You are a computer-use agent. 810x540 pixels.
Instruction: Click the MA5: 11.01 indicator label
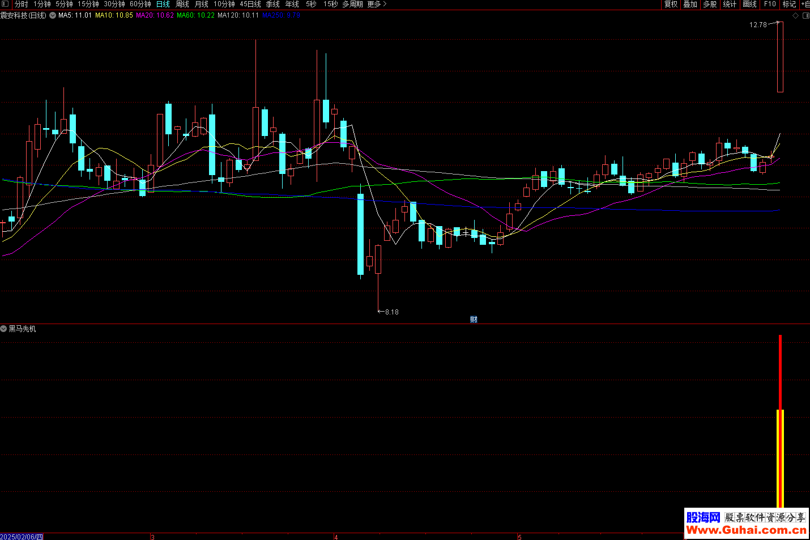75,15
